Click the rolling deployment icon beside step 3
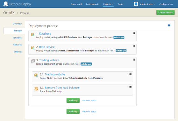 (x=33, y=61)
